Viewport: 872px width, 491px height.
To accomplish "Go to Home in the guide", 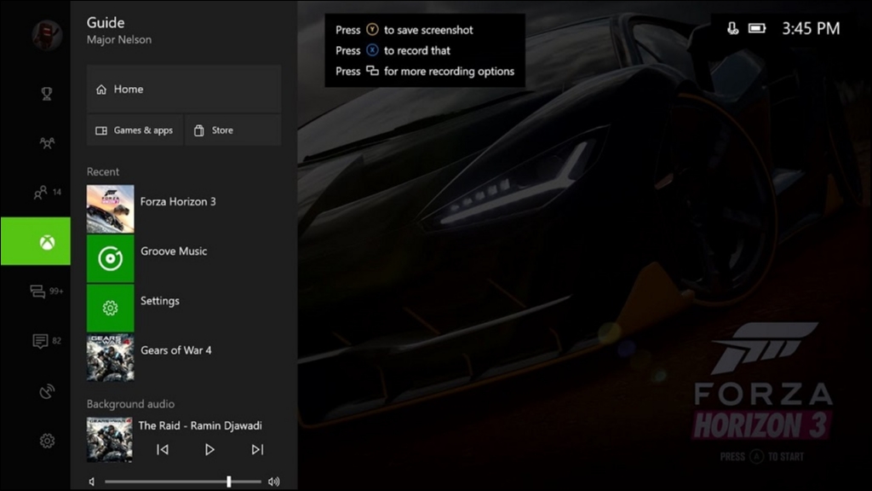I will (x=184, y=89).
